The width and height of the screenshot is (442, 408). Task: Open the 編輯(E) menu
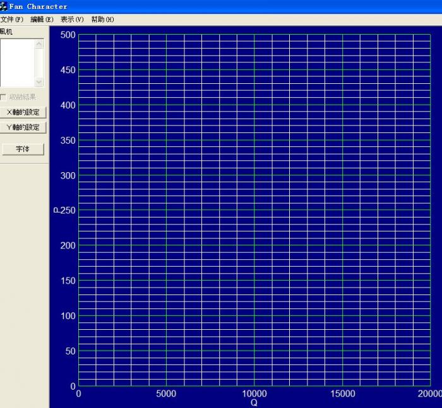pyautogui.click(x=42, y=20)
